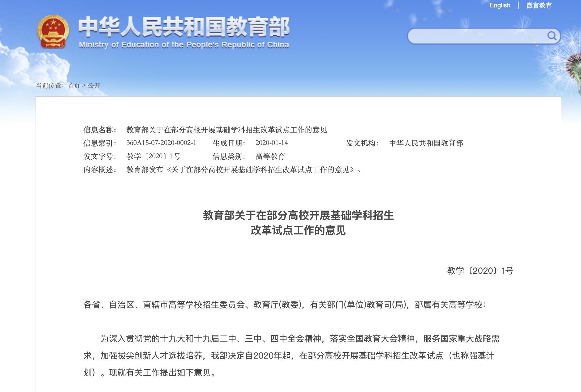
Task: Click the 信息名称 document title text
Action: point(227,130)
